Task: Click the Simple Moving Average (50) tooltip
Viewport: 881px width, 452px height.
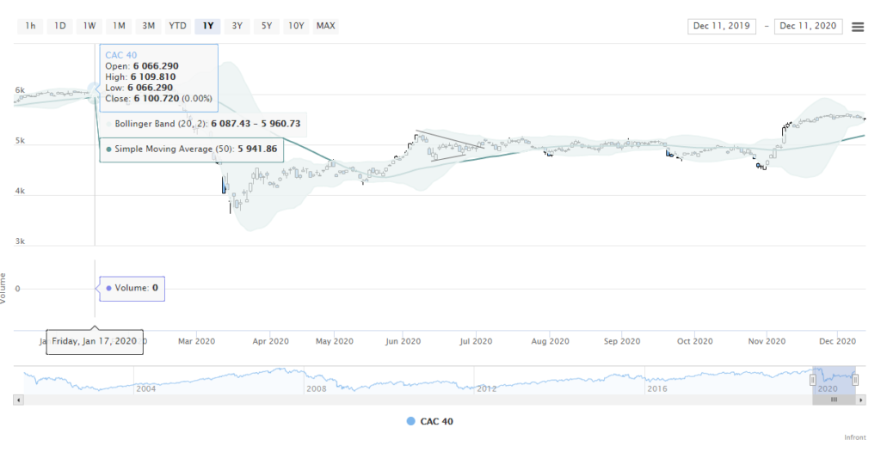Action: click(x=192, y=150)
